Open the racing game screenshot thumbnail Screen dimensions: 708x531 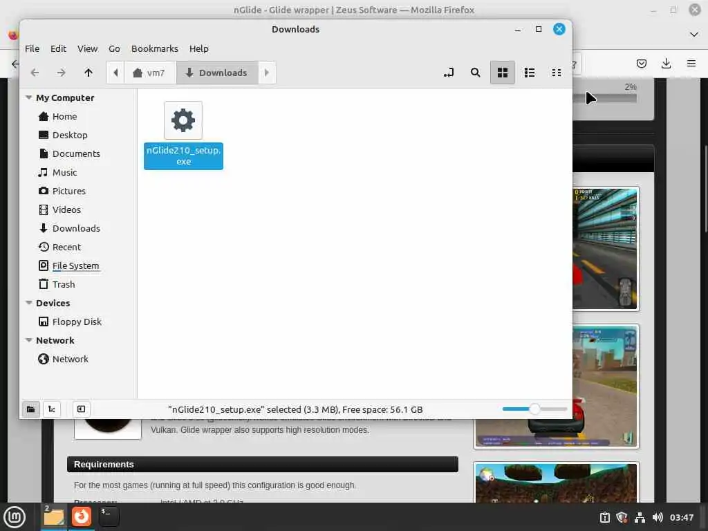[606, 248]
